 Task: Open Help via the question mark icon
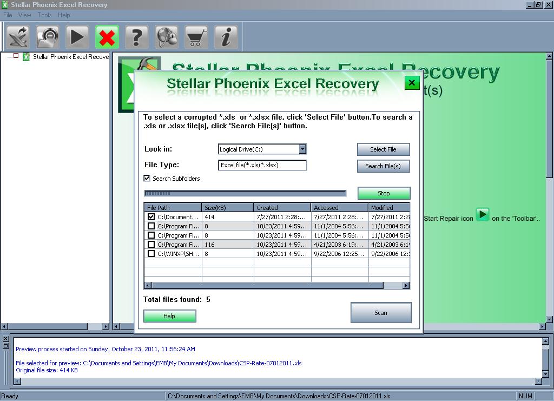[137, 37]
